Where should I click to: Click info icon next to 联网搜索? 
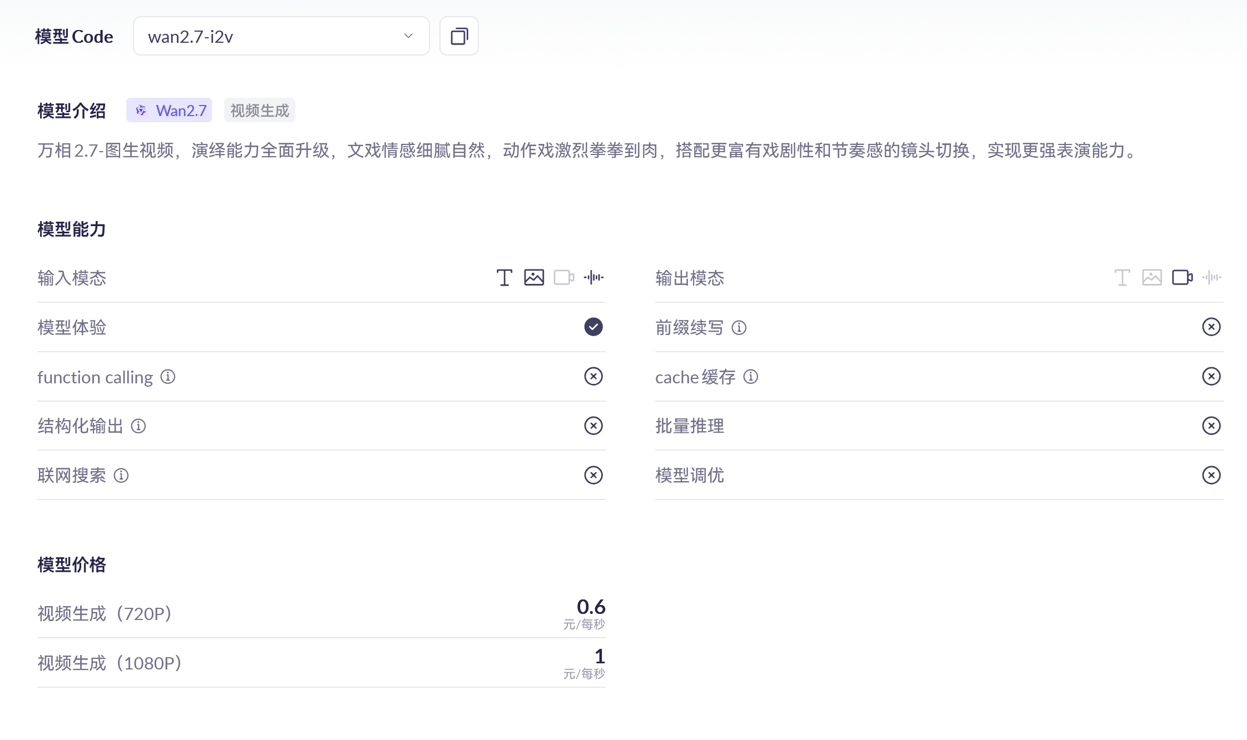(x=121, y=476)
